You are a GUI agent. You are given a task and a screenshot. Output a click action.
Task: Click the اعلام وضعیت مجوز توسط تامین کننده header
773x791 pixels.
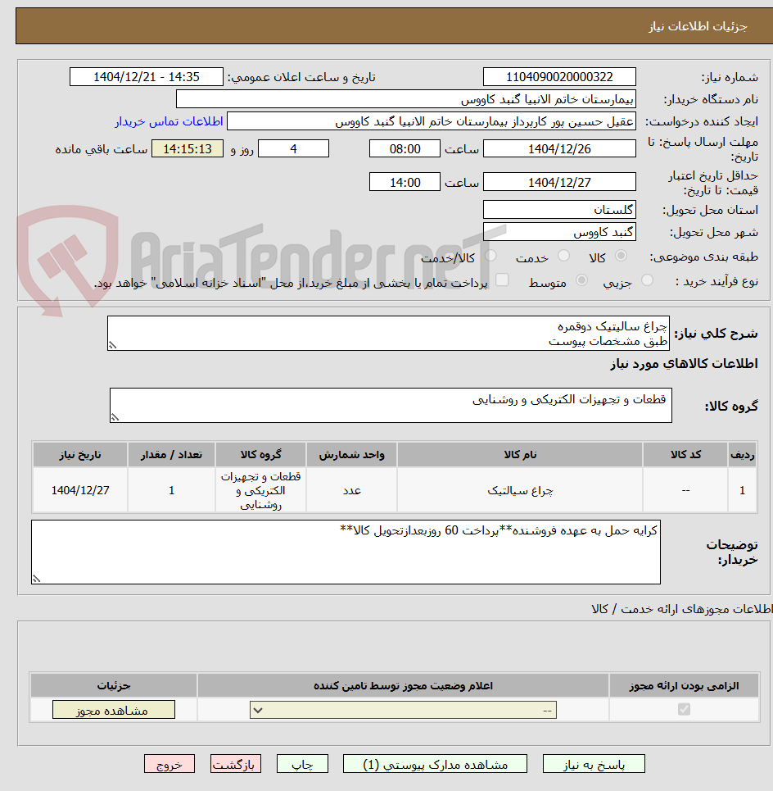coord(403,685)
